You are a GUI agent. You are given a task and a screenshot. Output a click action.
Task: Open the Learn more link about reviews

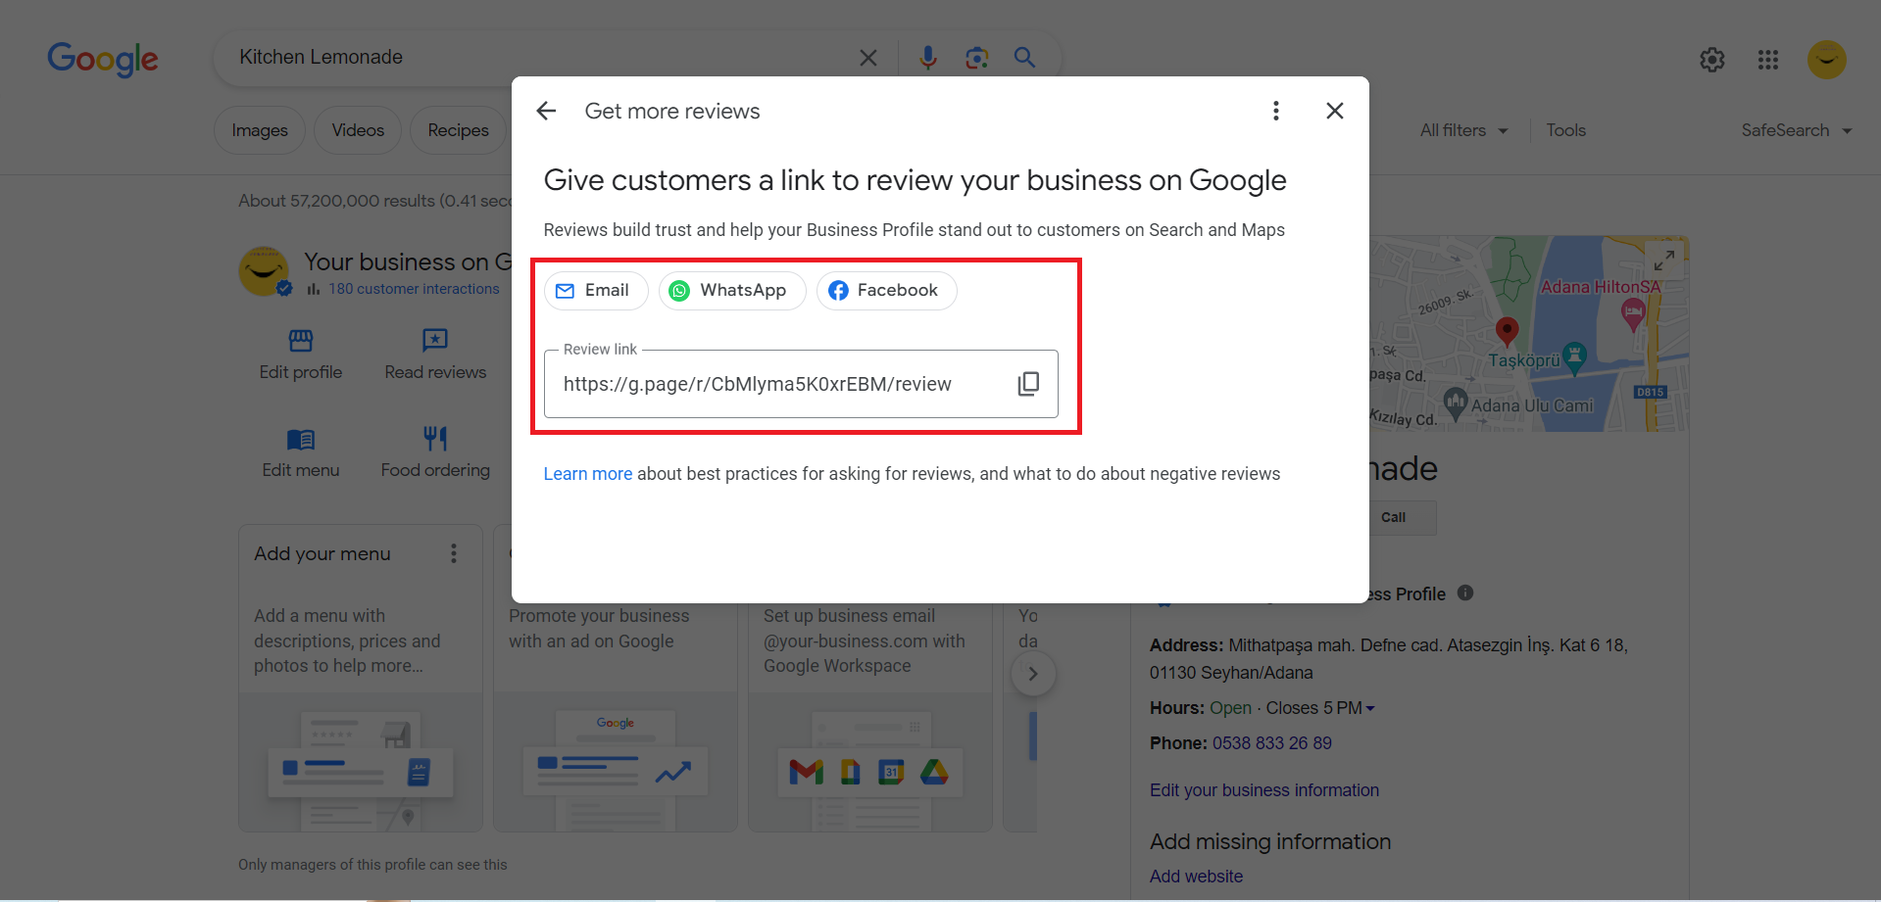click(587, 473)
